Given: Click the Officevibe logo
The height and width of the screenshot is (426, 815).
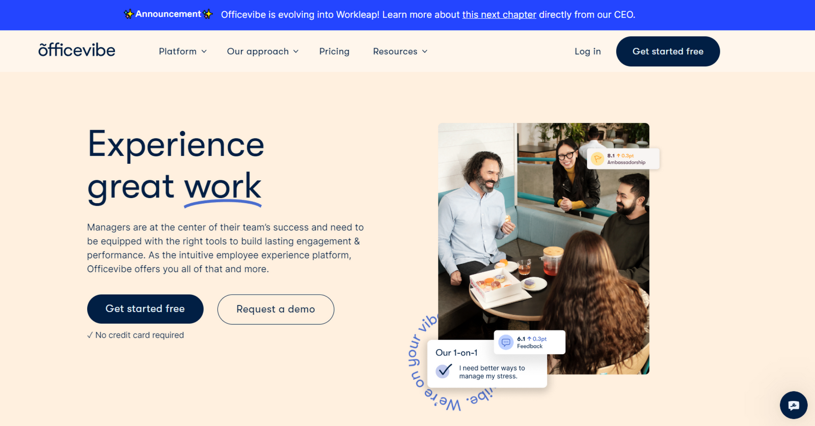Looking at the screenshot, I should (x=77, y=50).
